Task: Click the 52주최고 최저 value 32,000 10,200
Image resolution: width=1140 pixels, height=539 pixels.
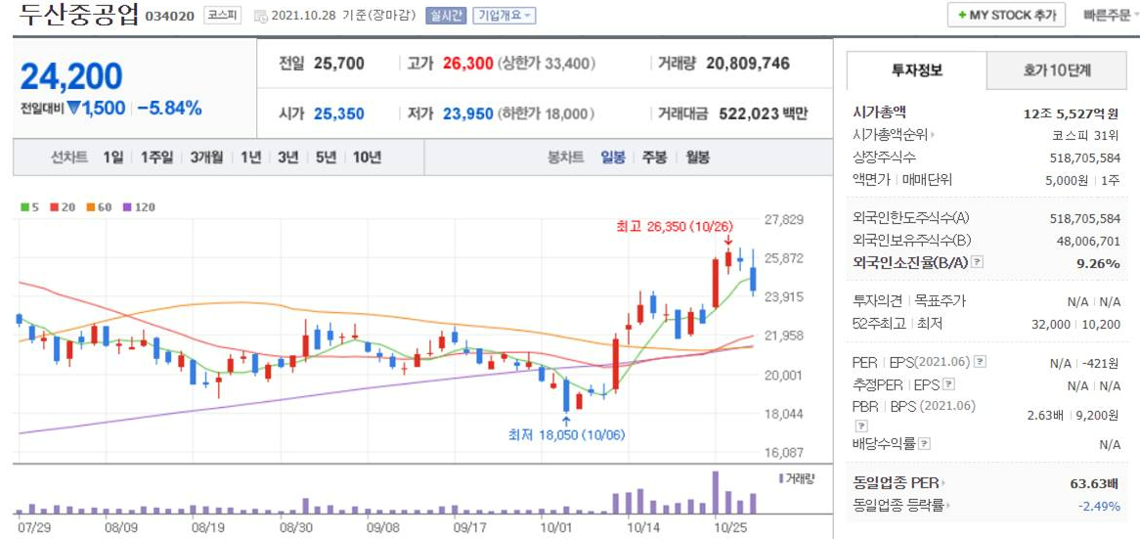Action: [x=1076, y=324]
